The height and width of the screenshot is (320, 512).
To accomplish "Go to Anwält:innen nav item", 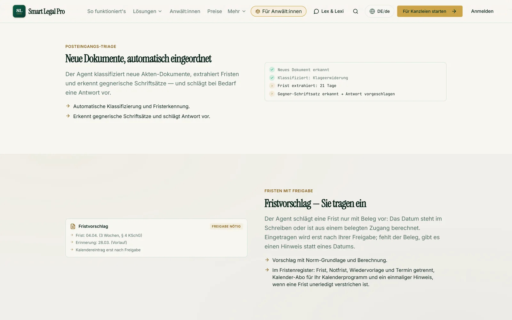I will point(185,11).
